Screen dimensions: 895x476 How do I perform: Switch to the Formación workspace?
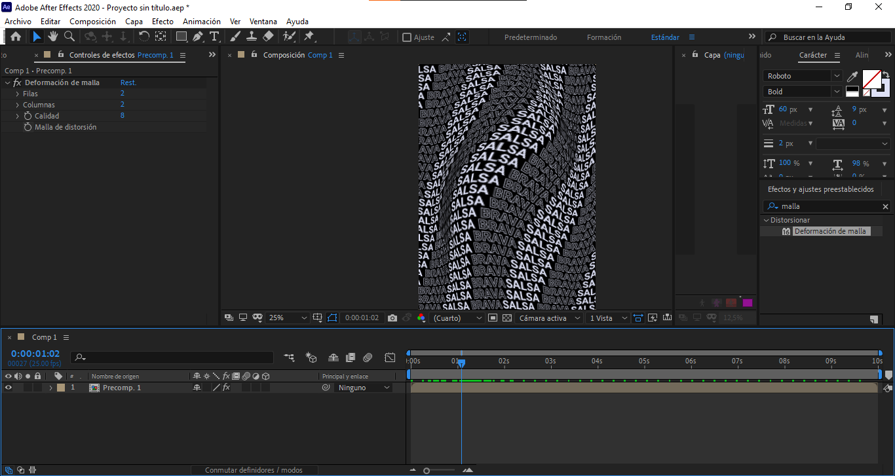pyautogui.click(x=604, y=37)
